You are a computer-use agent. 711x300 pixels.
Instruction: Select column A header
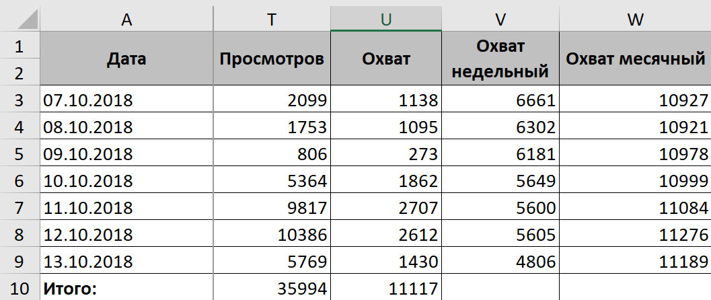(126, 19)
